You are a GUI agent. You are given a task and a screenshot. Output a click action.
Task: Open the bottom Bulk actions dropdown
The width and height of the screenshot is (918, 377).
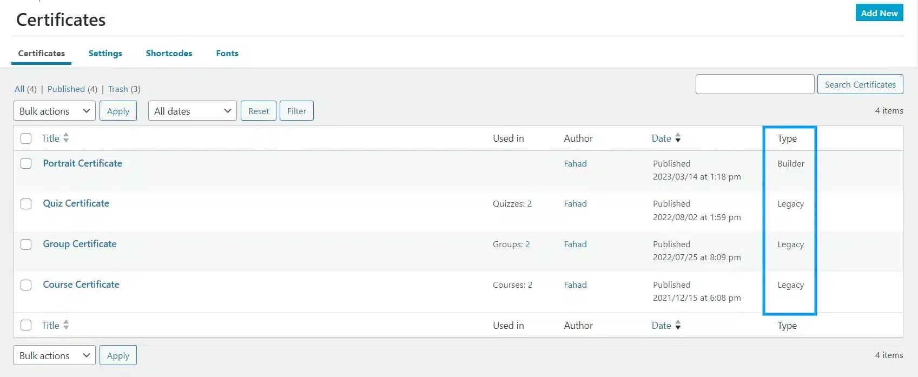point(54,355)
